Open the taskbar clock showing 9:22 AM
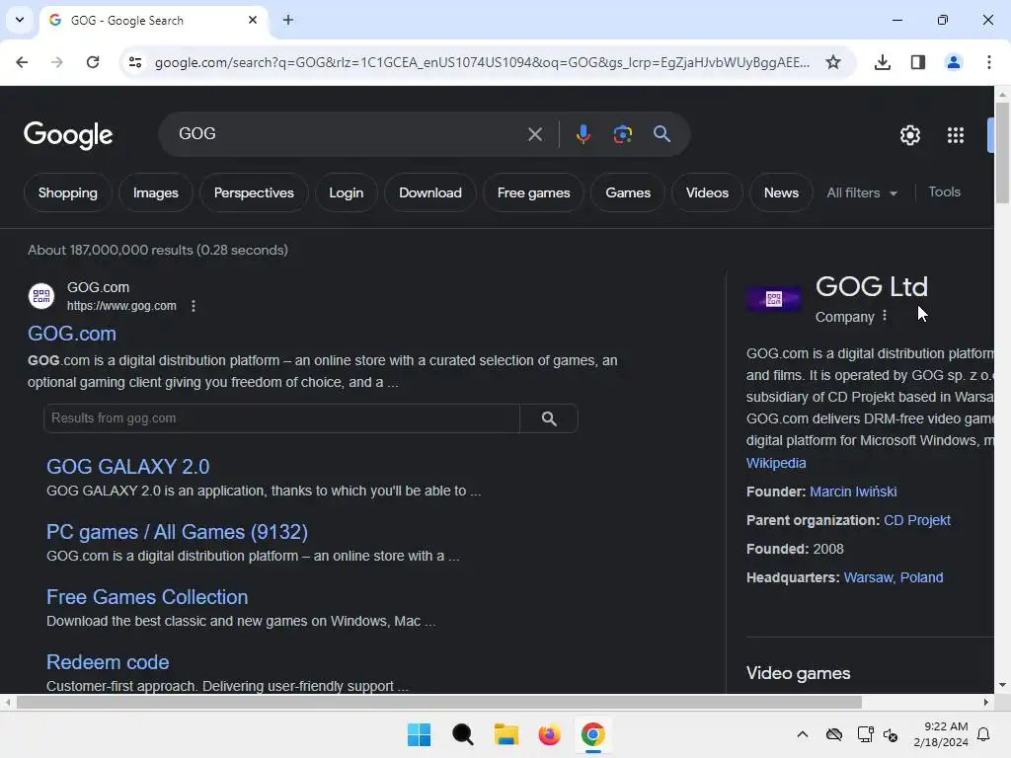Viewport: 1011px width, 758px height. click(x=941, y=734)
